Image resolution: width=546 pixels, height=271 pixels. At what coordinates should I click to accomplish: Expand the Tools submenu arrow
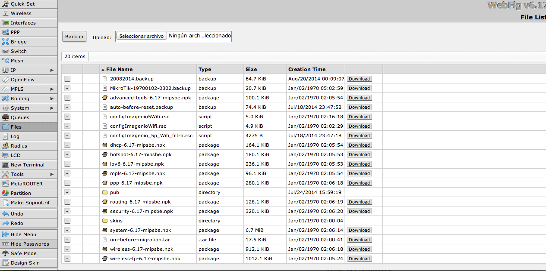click(x=52, y=174)
